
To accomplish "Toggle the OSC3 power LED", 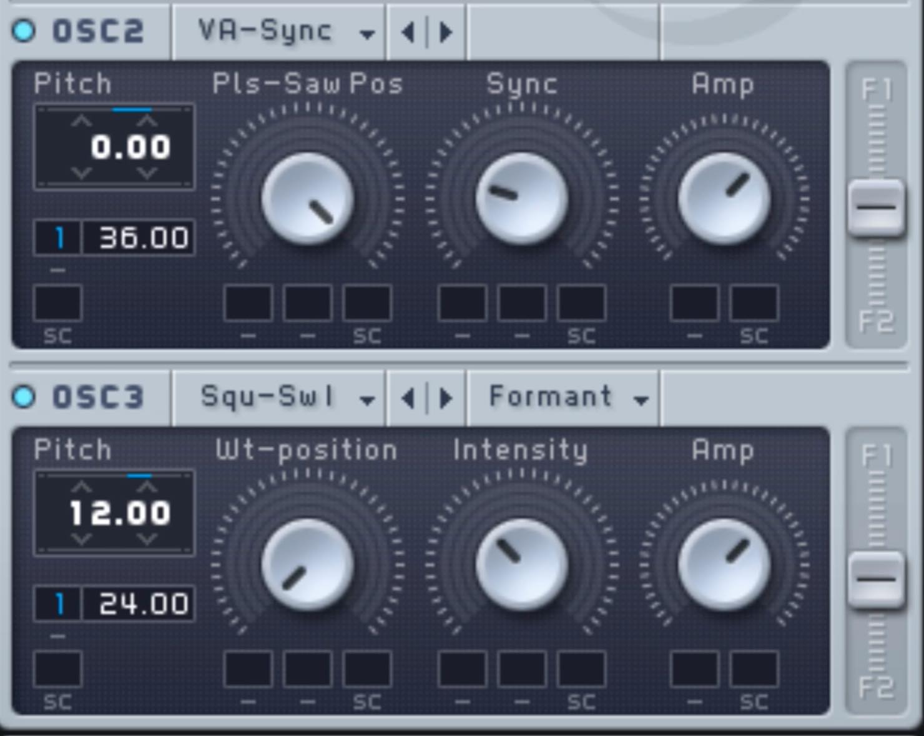I will point(24,397).
